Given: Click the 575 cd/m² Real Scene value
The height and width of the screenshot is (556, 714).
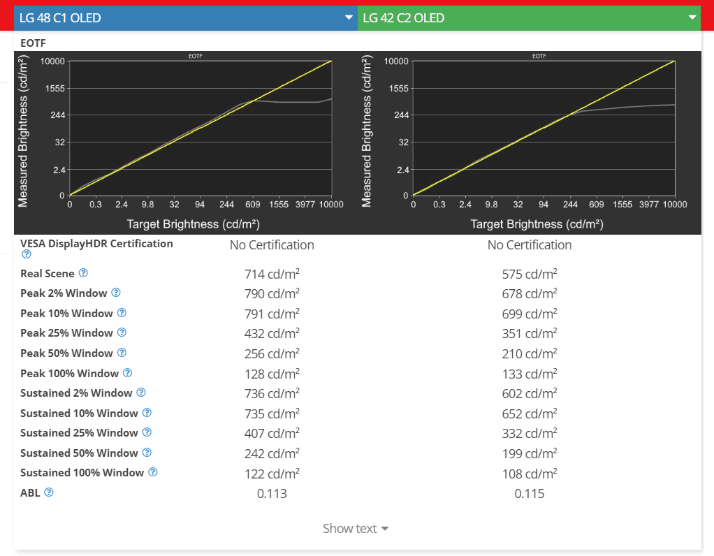Looking at the screenshot, I should (530, 274).
